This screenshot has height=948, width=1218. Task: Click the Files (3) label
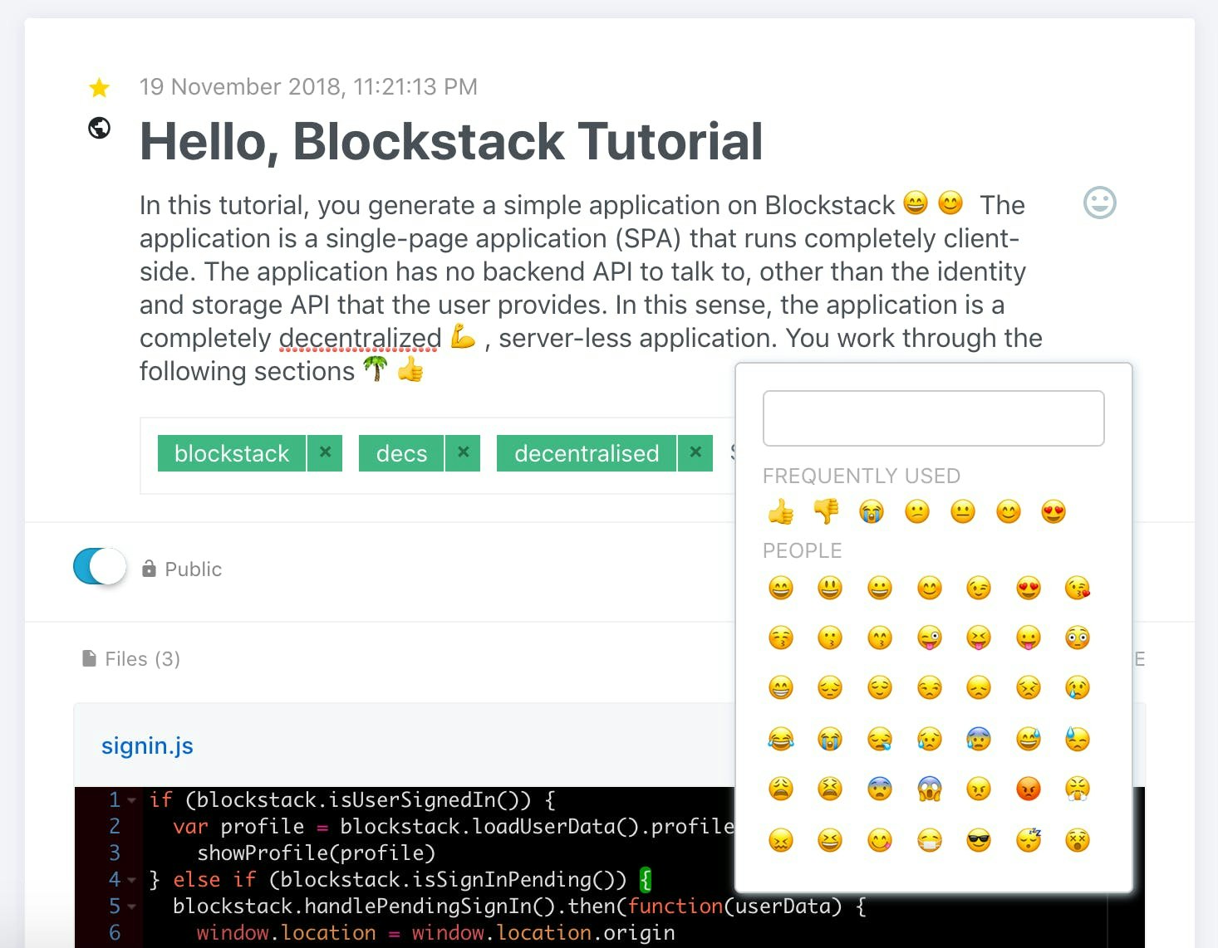(142, 659)
